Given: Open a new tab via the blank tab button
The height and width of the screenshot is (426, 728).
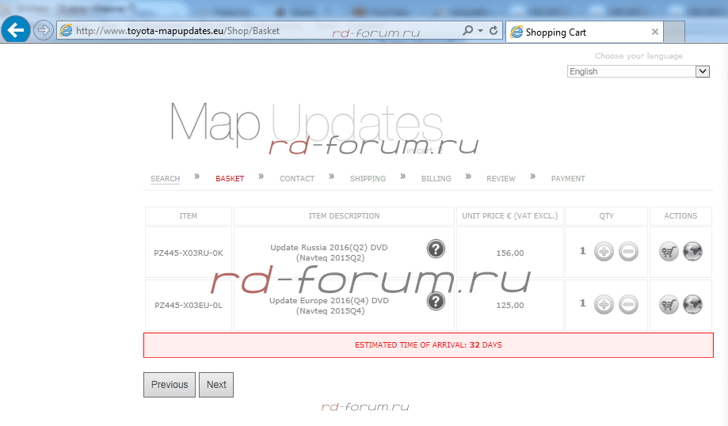Looking at the screenshot, I should 674,32.
